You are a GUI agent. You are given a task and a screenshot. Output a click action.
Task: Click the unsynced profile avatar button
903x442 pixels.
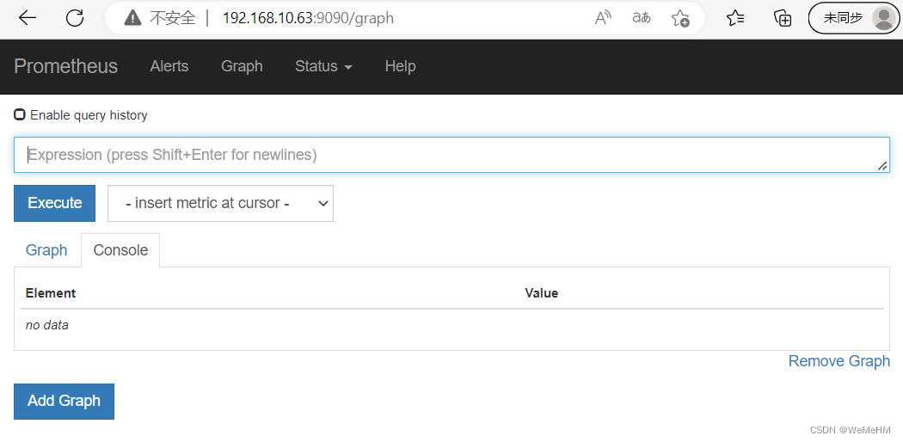point(853,18)
